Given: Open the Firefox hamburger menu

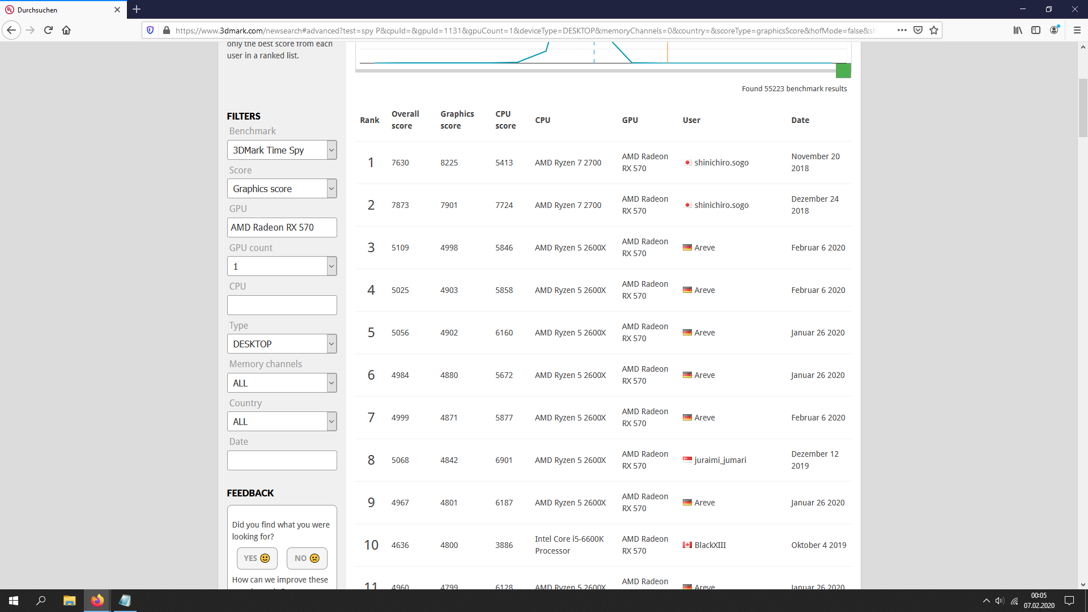Looking at the screenshot, I should pos(1077,30).
